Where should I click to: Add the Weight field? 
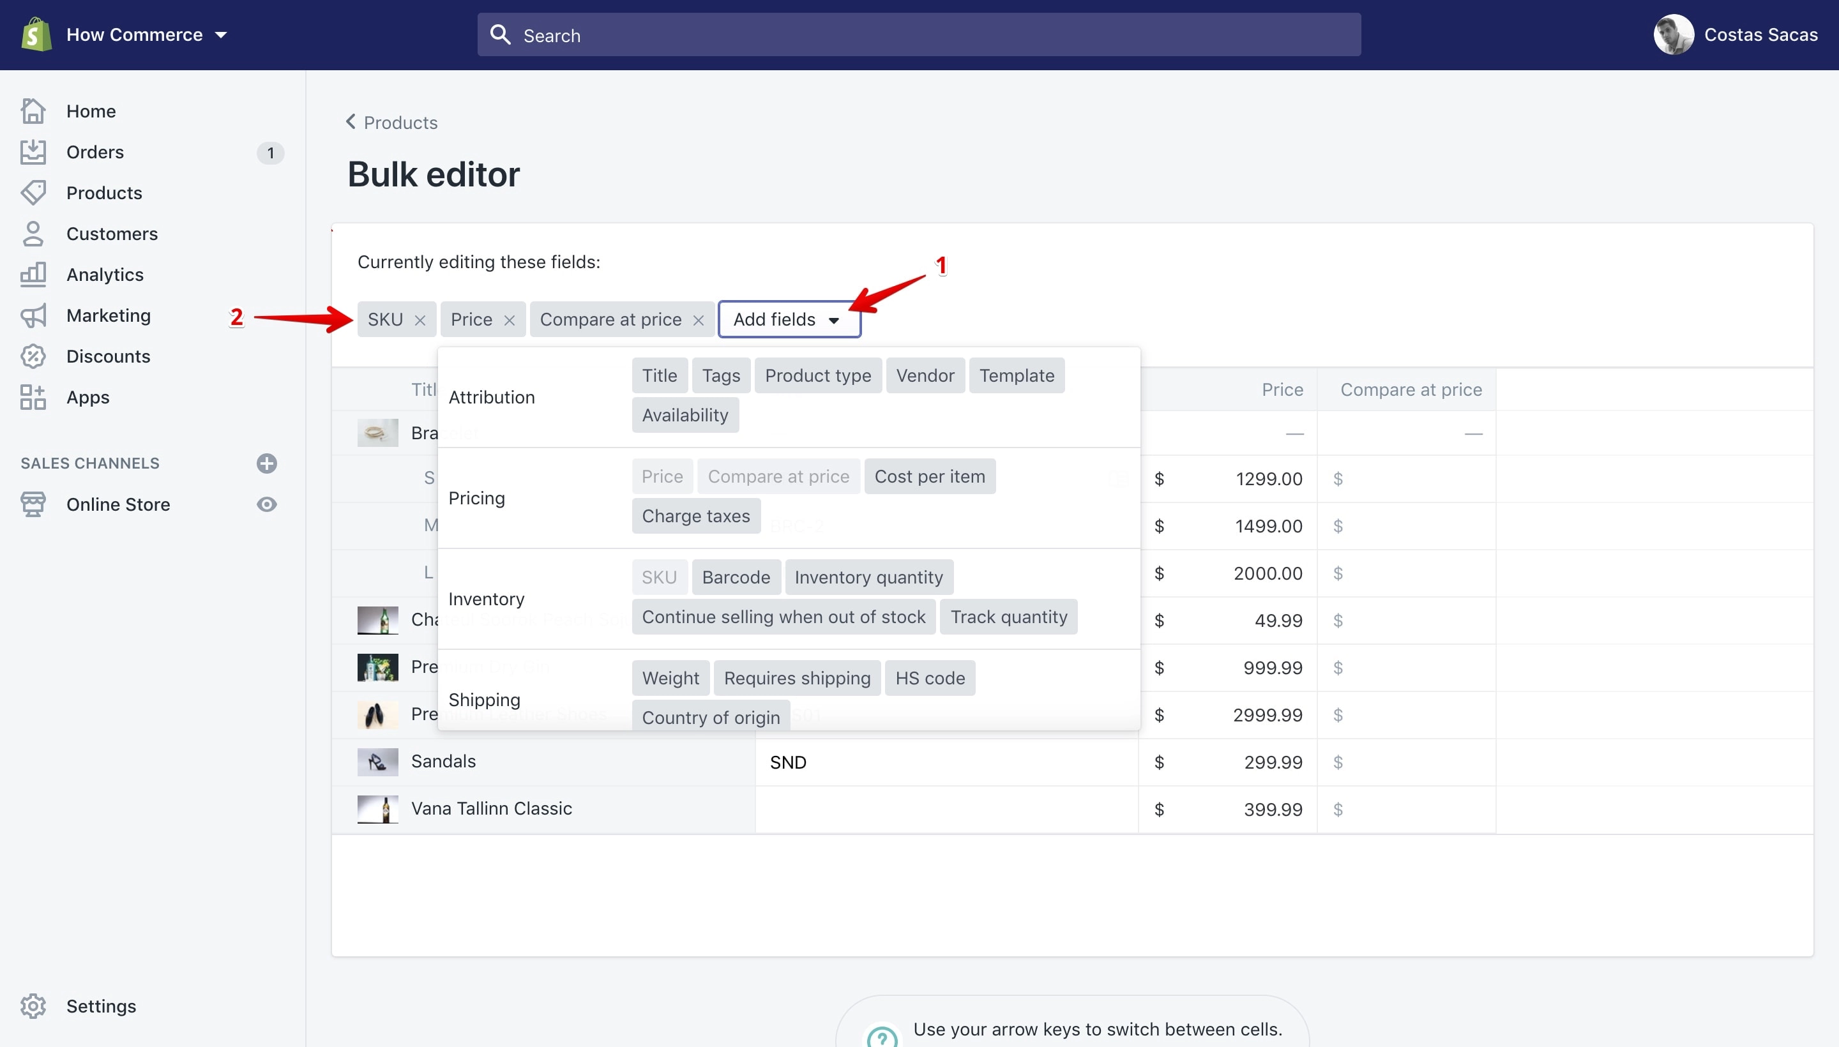click(x=670, y=677)
